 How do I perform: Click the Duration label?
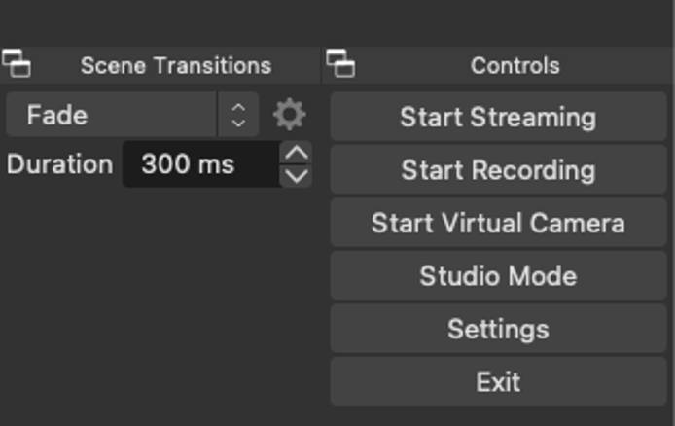[59, 164]
